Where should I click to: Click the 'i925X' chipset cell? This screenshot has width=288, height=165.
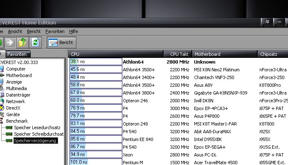click(265, 132)
